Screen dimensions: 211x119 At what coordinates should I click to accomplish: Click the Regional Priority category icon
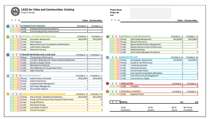click(x=108, y=91)
